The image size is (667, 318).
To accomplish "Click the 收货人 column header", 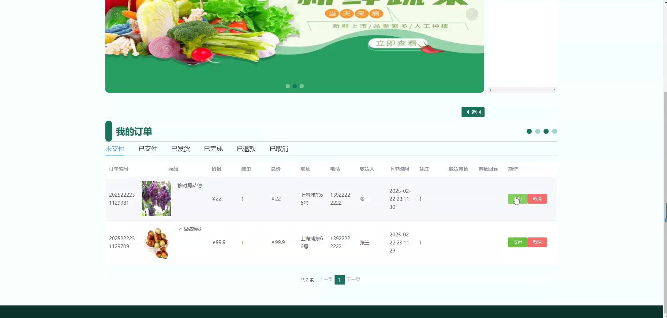I will point(367,169).
